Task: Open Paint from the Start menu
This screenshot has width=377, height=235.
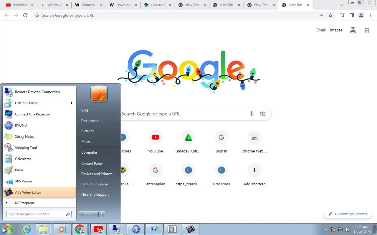Action: [39, 170]
